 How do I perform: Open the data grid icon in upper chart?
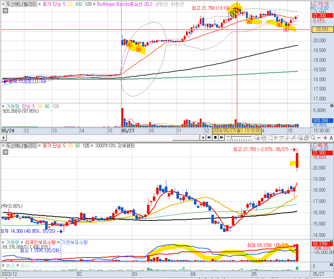[5, 11]
